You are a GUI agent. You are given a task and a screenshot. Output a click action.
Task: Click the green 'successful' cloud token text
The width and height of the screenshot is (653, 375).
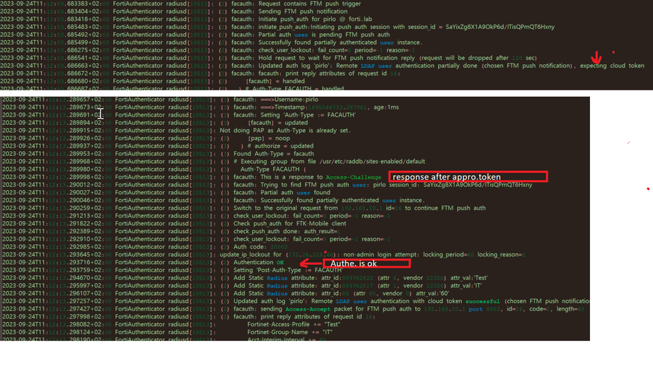(482, 301)
